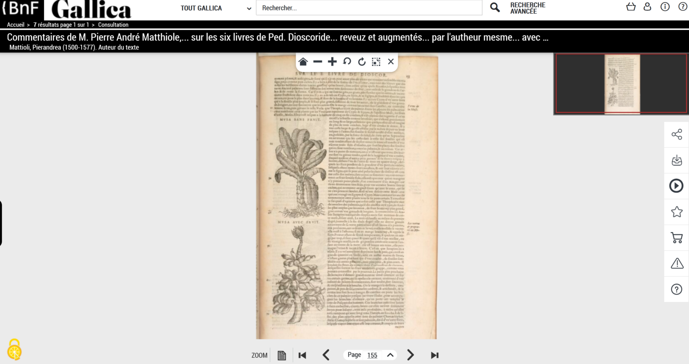Viewport: 689px width, 364px height.
Task: Go to the next page with the right arrow
Action: pos(410,355)
